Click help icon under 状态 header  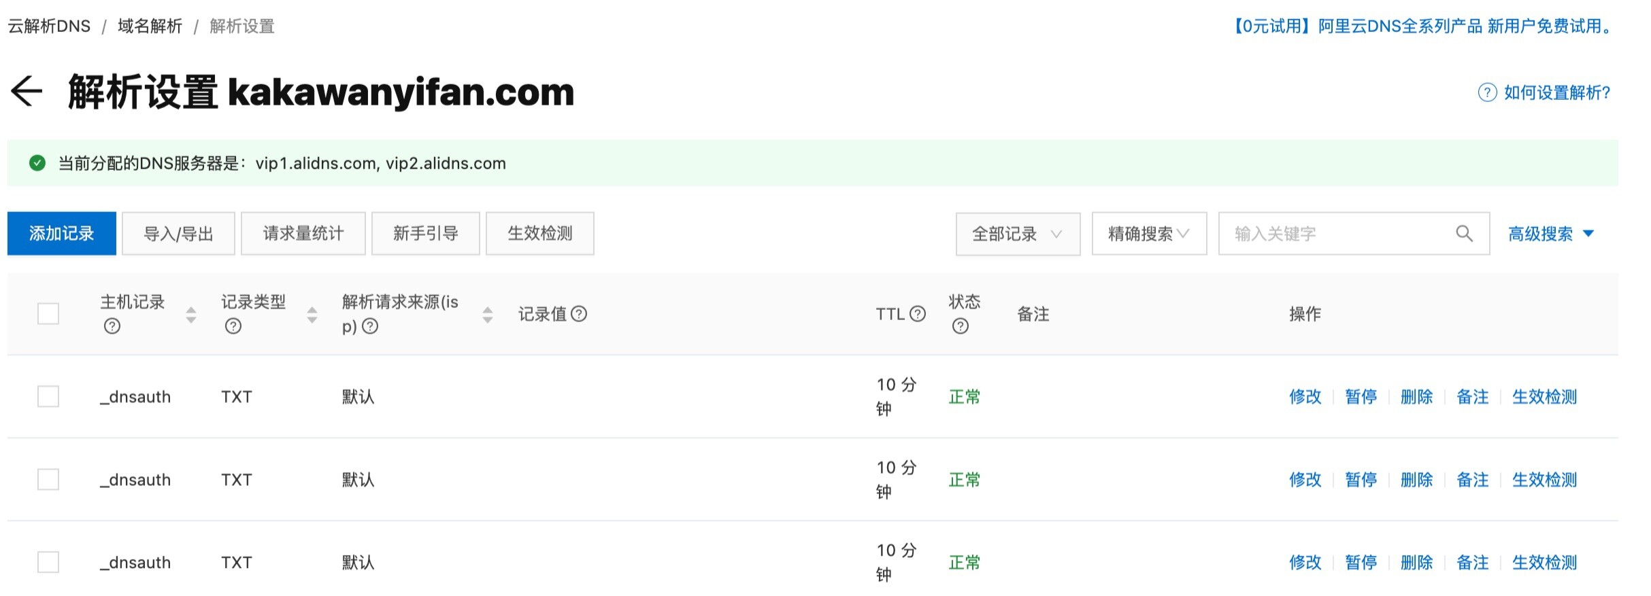961,326
